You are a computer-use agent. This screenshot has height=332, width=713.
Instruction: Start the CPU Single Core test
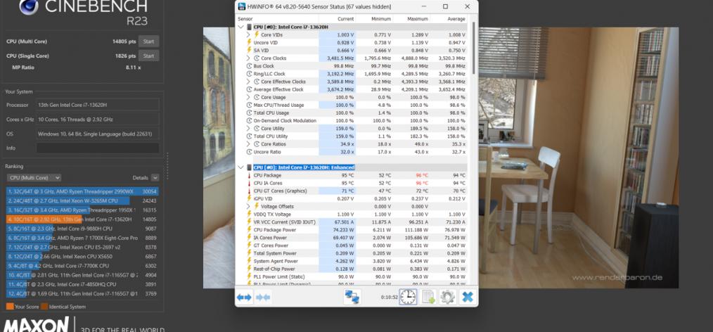coord(148,56)
